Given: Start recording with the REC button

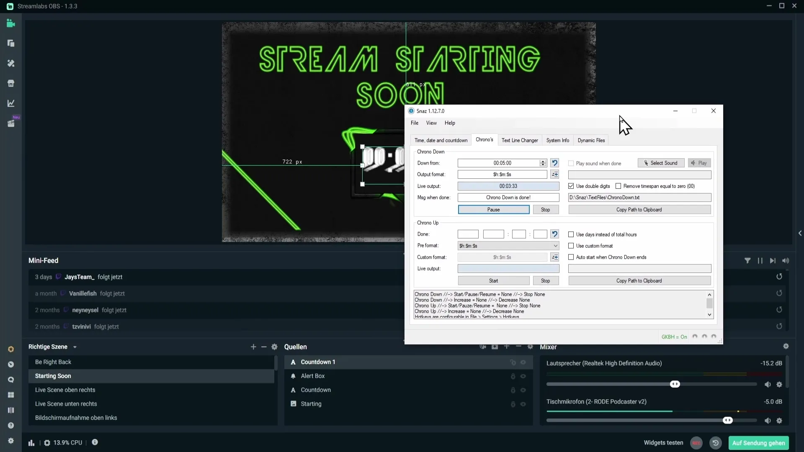Looking at the screenshot, I should click(x=696, y=443).
